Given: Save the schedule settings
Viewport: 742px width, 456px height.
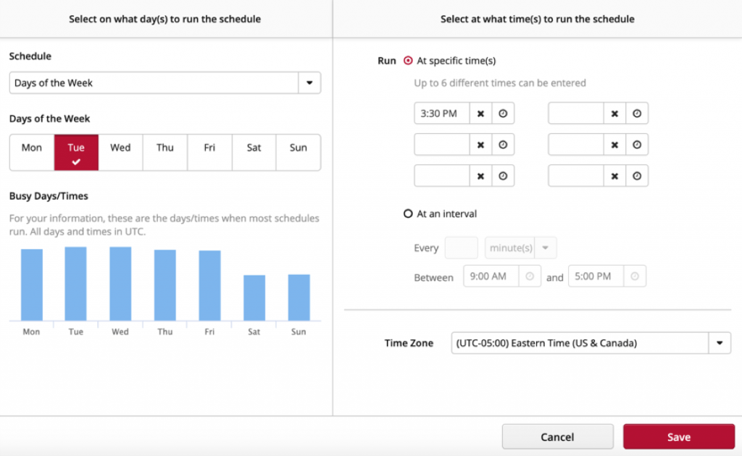Looking at the screenshot, I should pos(678,436).
